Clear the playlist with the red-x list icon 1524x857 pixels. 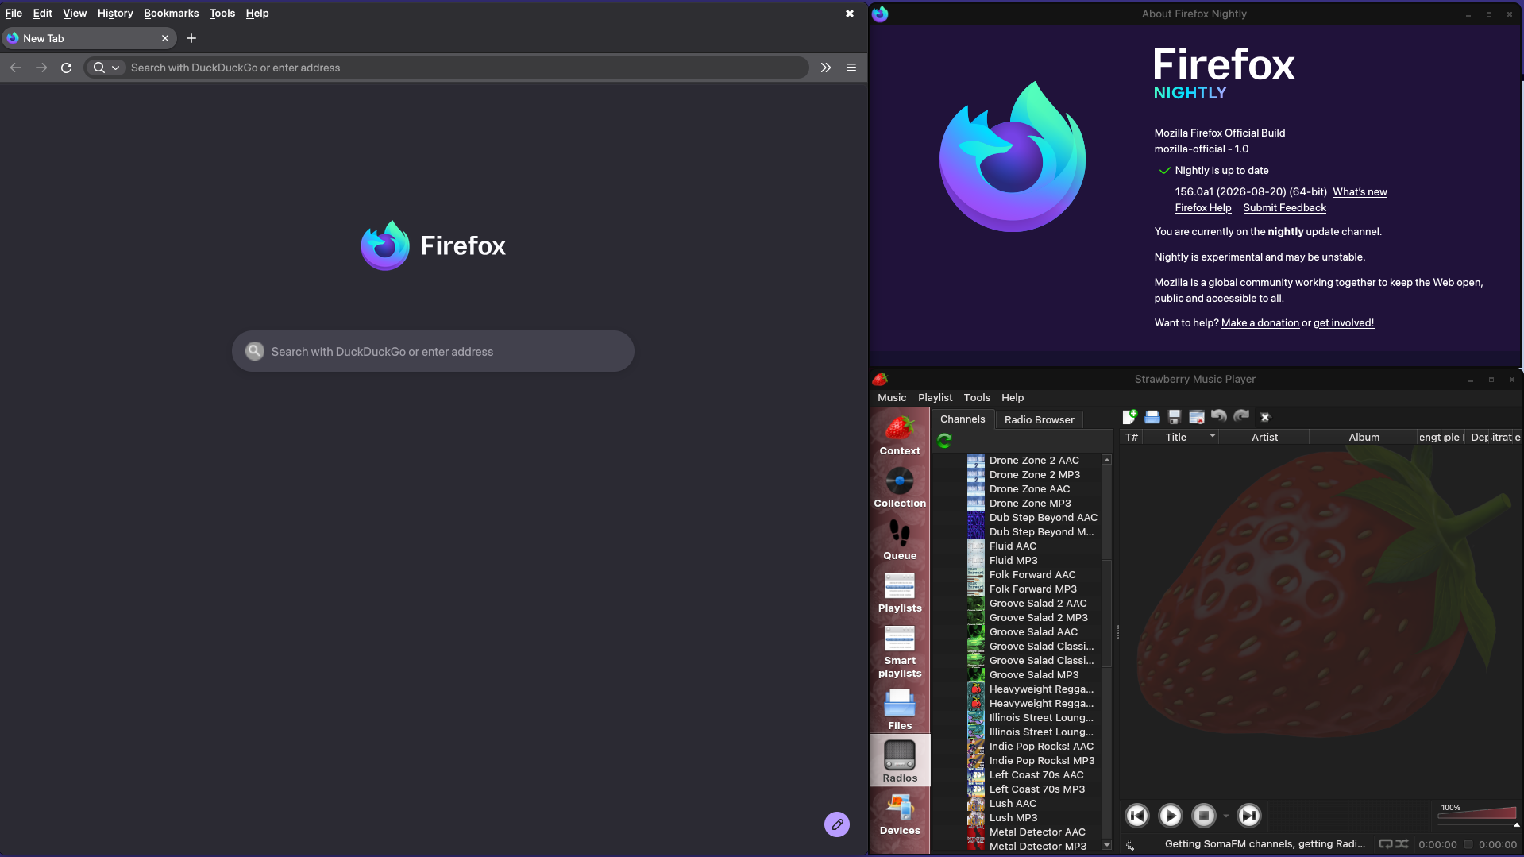[x=1196, y=417]
